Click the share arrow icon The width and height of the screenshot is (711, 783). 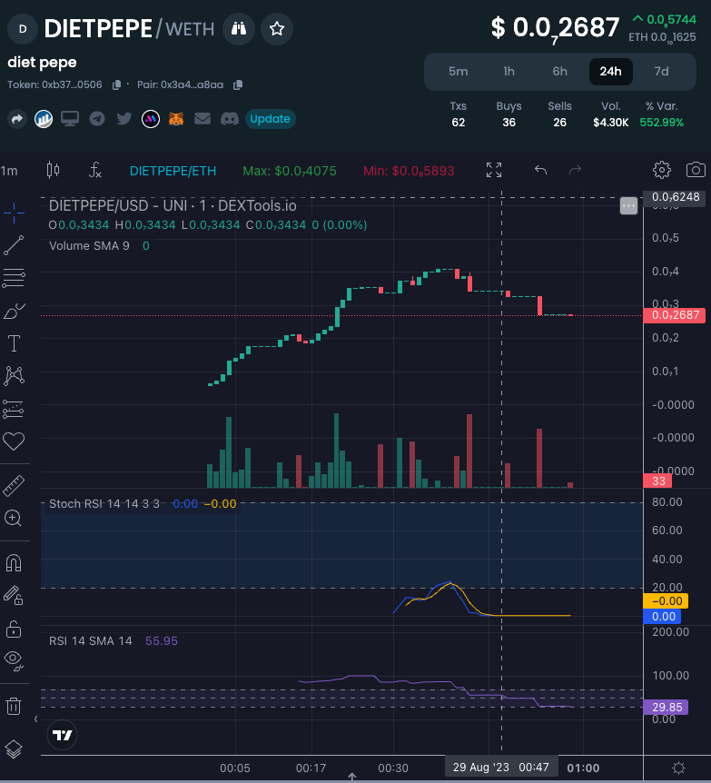17,119
